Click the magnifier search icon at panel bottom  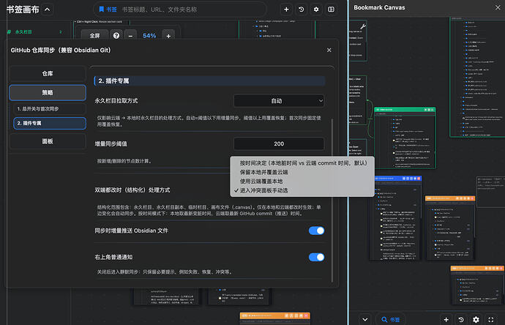click(x=384, y=320)
